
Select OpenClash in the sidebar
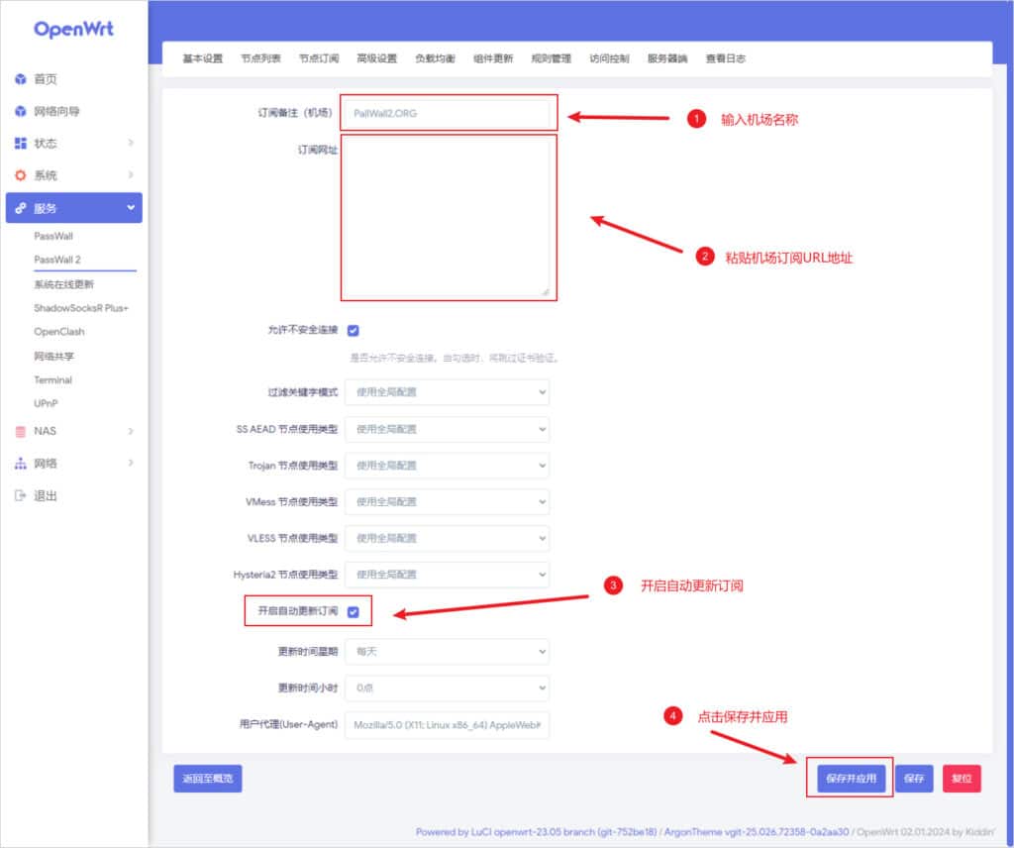[59, 332]
